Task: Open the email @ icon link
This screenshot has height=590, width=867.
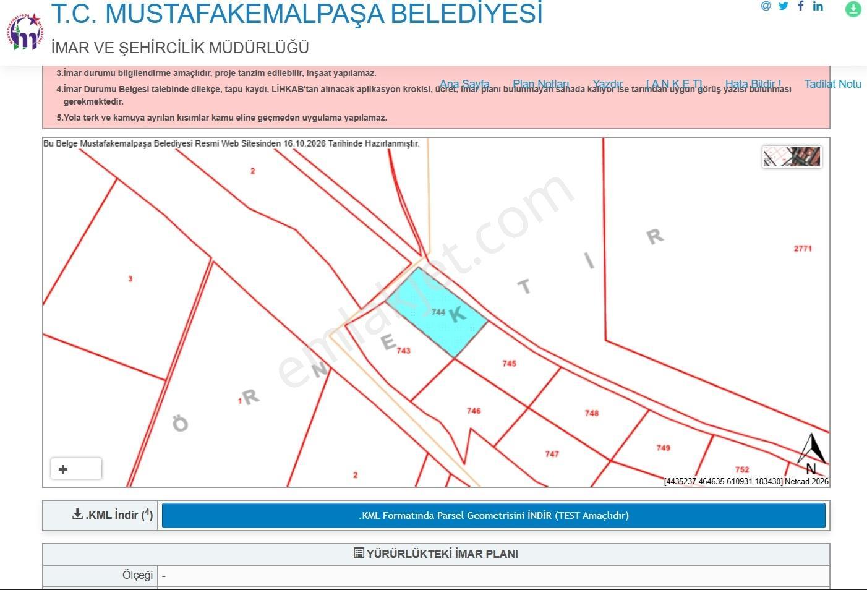Action: (x=766, y=6)
